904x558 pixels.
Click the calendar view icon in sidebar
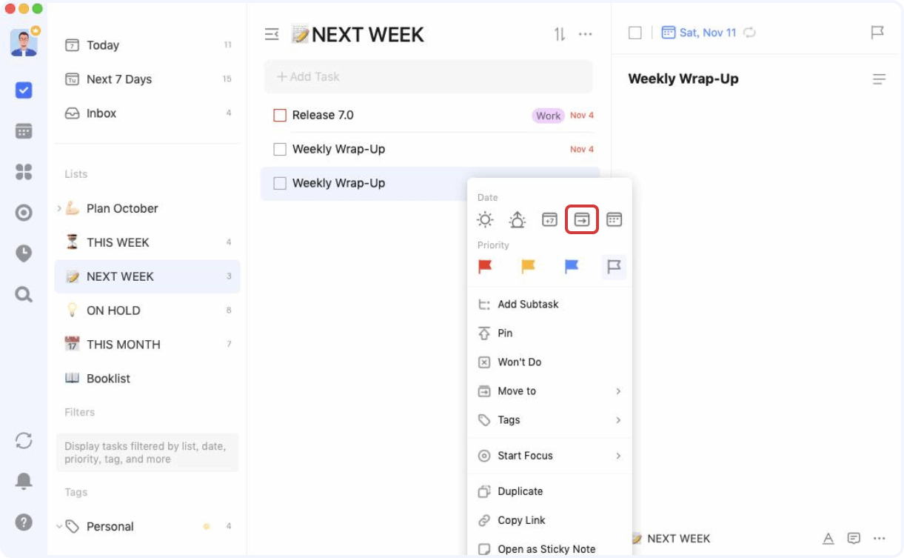(24, 131)
